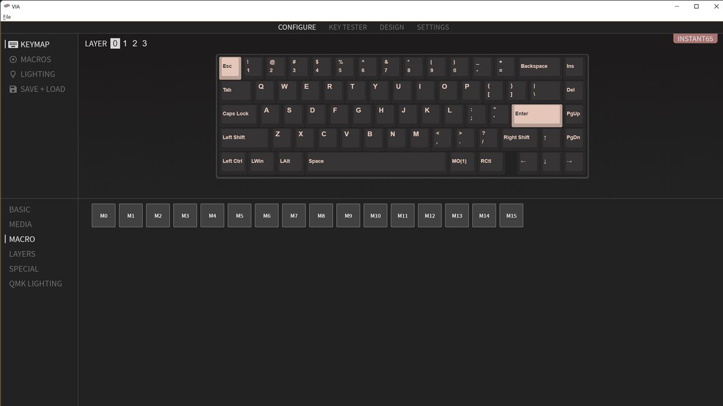The image size is (723, 406).
Task: Select the Tab key on keymap
Action: tap(236, 91)
